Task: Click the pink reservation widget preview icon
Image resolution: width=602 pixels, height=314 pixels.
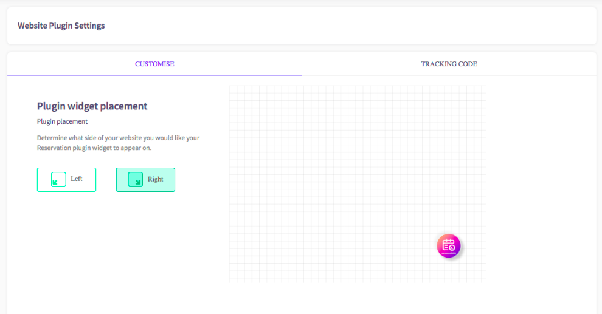Action: (x=448, y=246)
